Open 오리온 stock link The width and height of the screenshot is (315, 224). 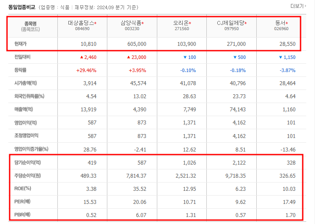[181, 23]
